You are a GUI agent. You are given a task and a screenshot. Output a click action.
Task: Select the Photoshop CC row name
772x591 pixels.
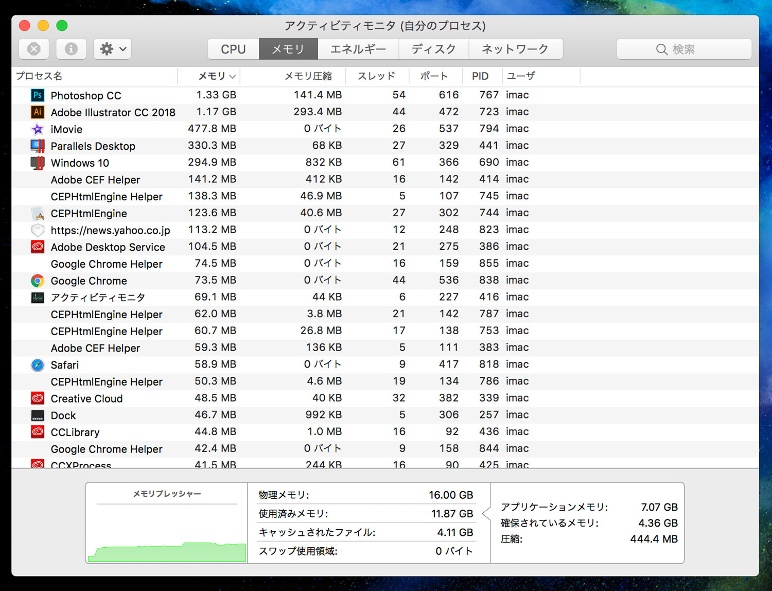pos(86,96)
